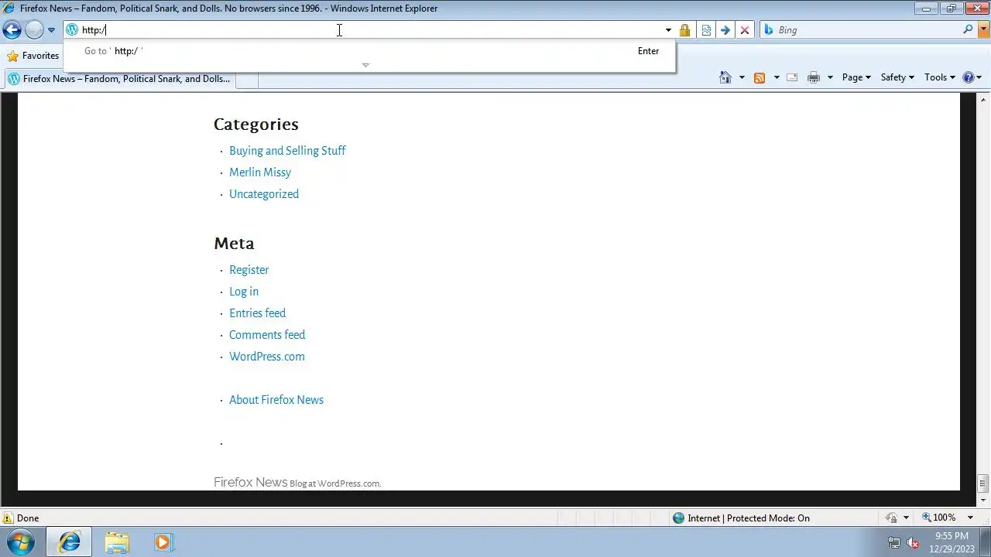Click the Register link
This screenshot has height=557, width=991.
click(249, 270)
